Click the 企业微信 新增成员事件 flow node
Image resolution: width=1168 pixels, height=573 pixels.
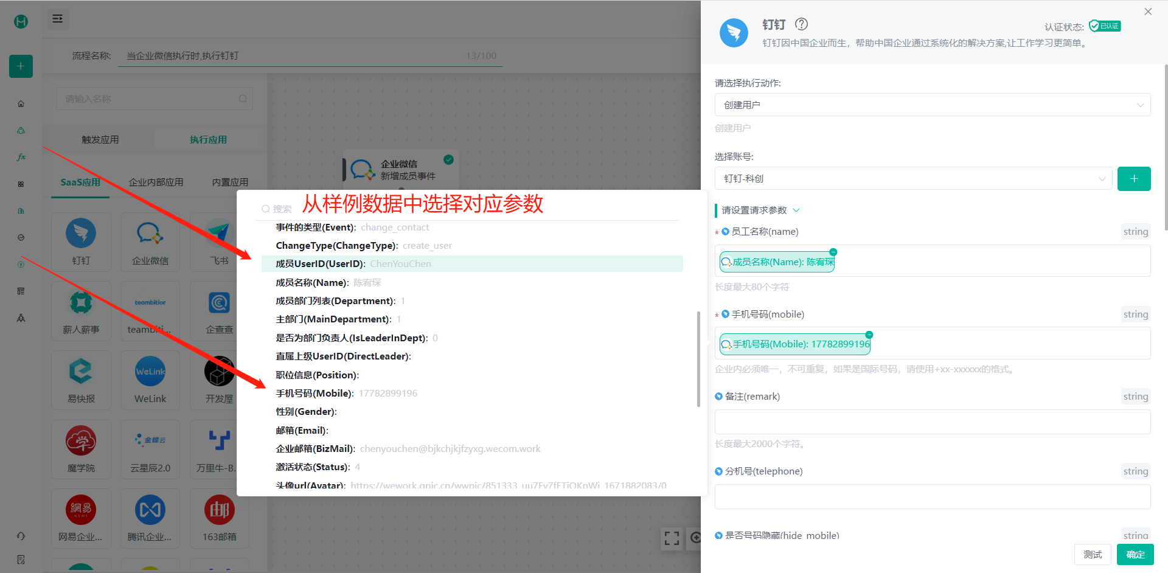400,170
